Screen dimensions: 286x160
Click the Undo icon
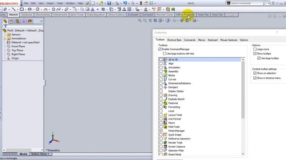pyautogui.click(x=125, y=3)
